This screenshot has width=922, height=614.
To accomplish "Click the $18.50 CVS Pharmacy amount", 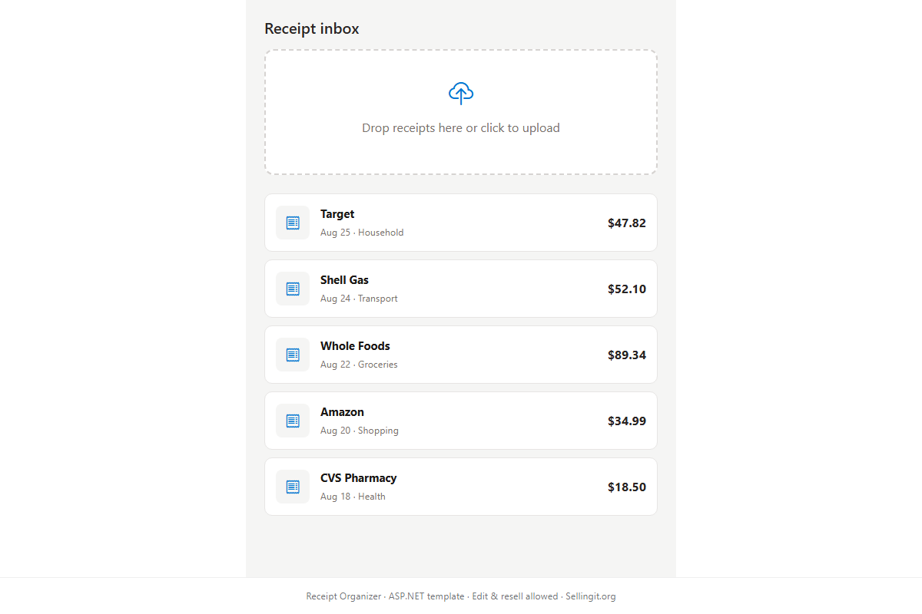I will coord(627,487).
